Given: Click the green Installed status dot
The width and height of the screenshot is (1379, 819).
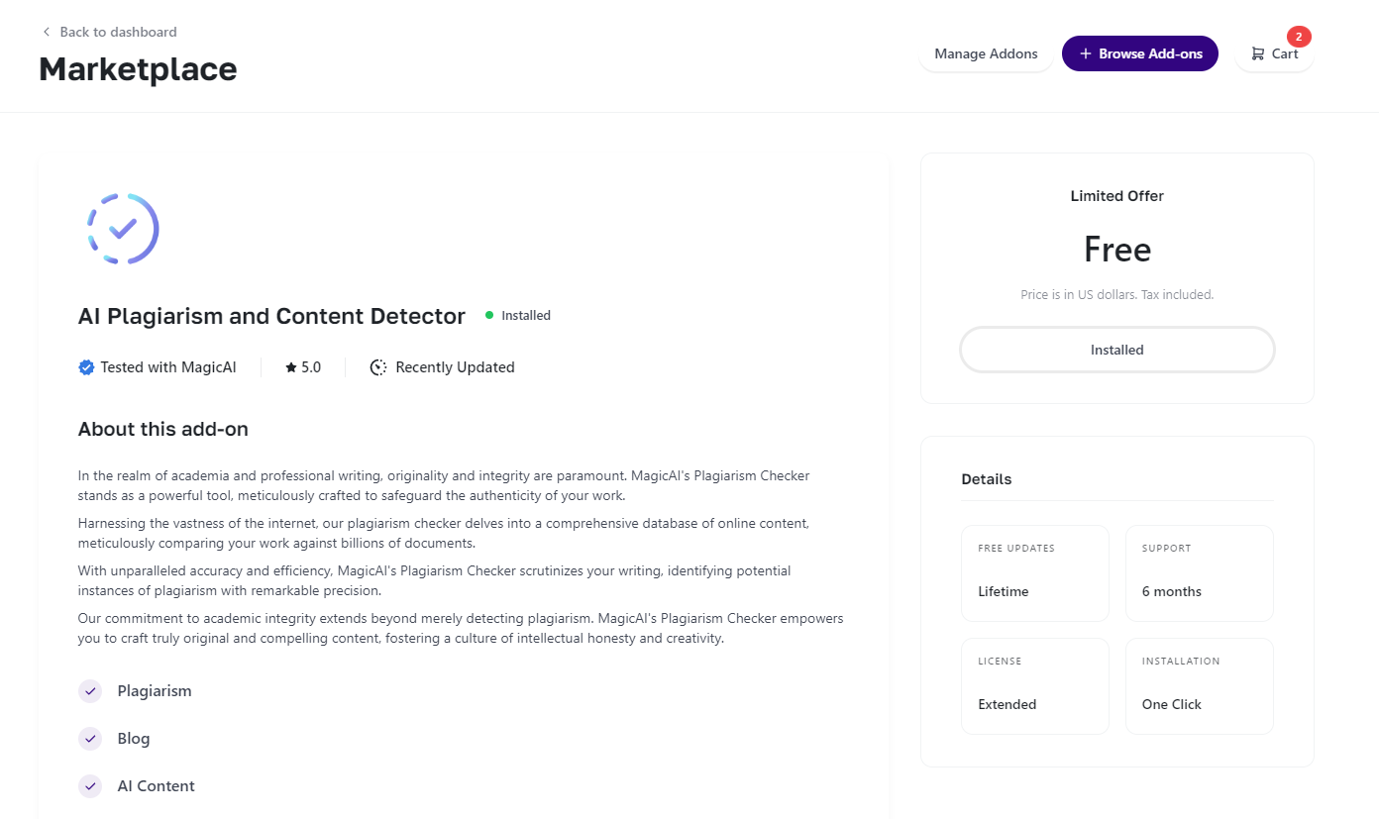Looking at the screenshot, I should pyautogui.click(x=489, y=315).
